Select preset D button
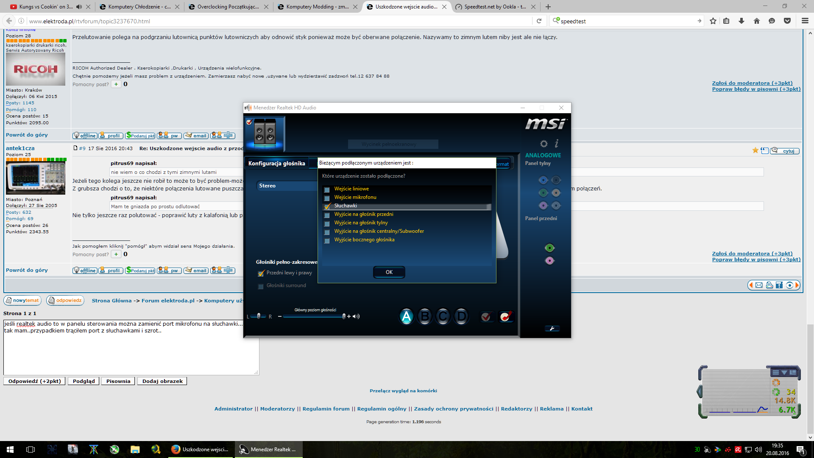Image resolution: width=814 pixels, height=458 pixels. [x=461, y=316]
